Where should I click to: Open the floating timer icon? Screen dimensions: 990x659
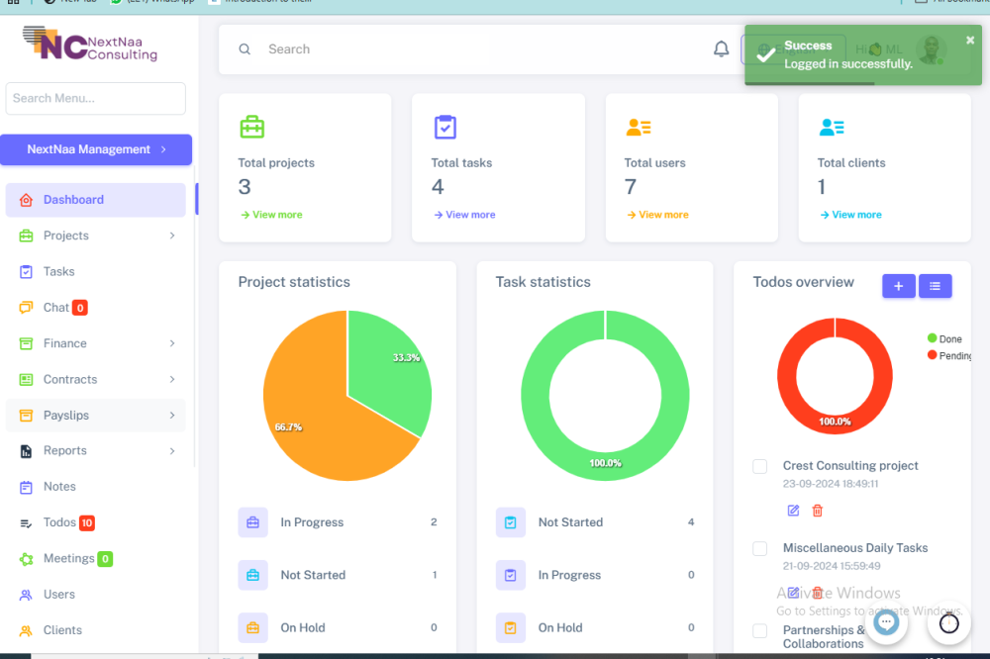949,623
